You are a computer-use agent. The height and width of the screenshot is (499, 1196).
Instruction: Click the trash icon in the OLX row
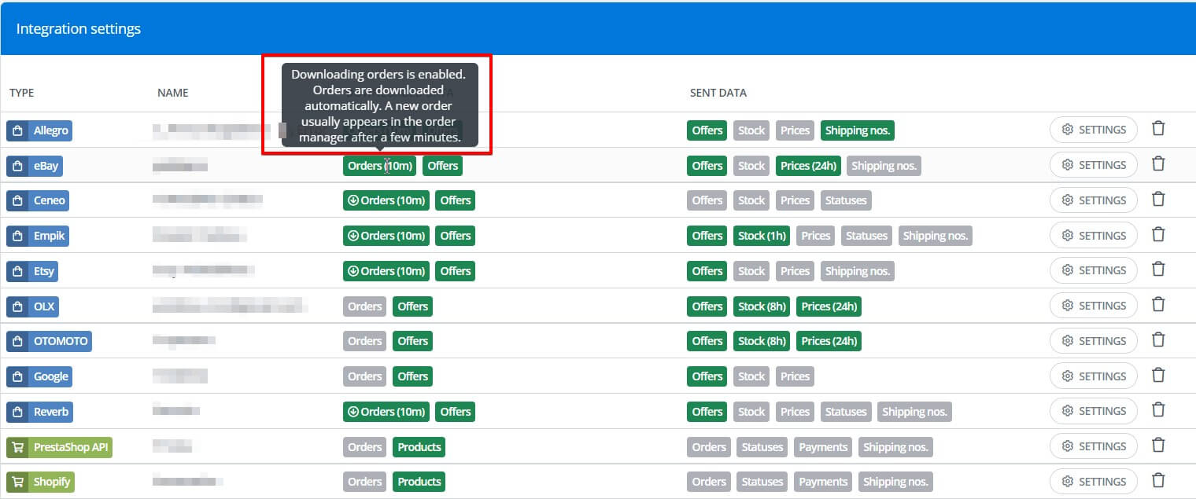click(1158, 304)
